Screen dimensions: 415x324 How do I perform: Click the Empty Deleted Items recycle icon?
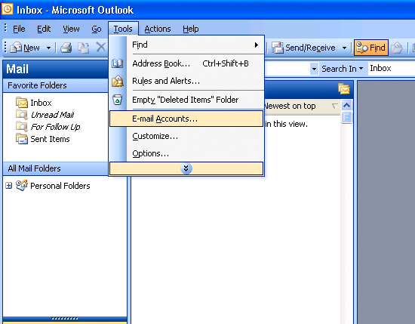click(117, 100)
